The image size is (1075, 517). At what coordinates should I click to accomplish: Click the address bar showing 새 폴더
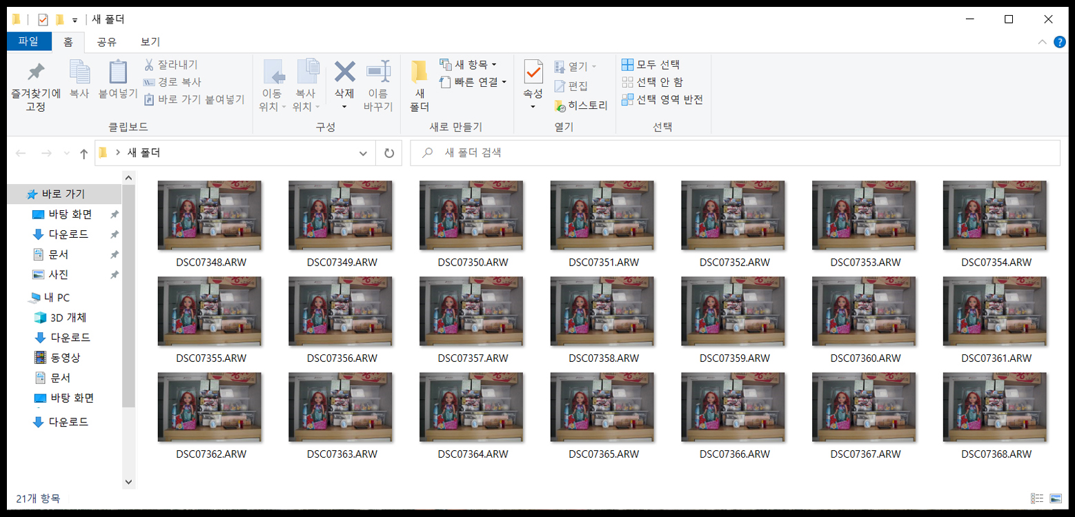(235, 153)
